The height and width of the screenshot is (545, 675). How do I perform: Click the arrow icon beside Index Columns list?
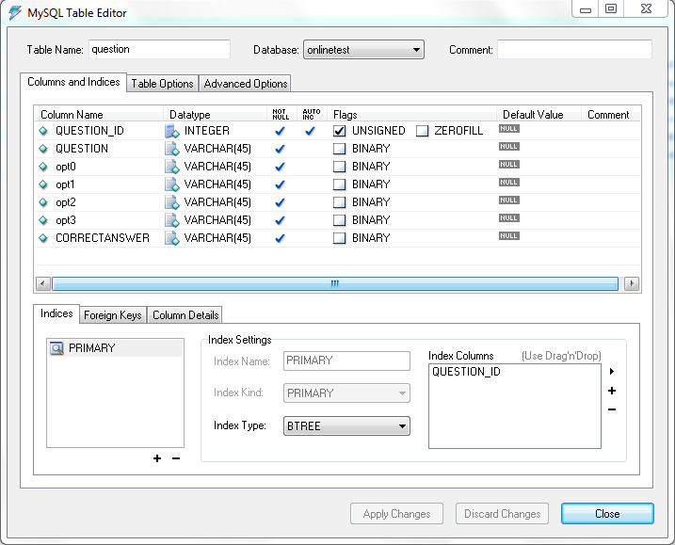(x=612, y=371)
